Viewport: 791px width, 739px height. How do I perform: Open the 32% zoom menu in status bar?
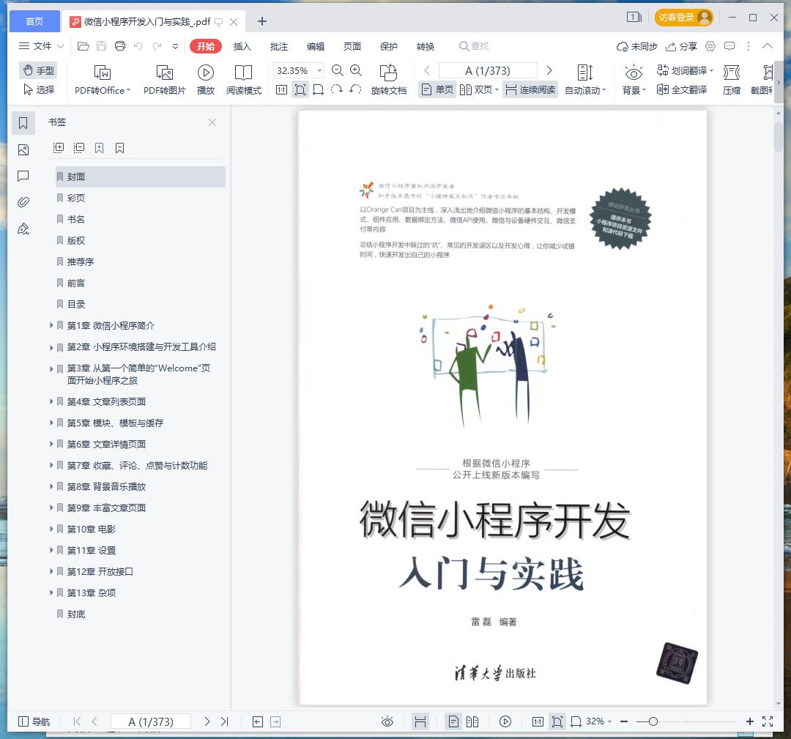pos(598,721)
